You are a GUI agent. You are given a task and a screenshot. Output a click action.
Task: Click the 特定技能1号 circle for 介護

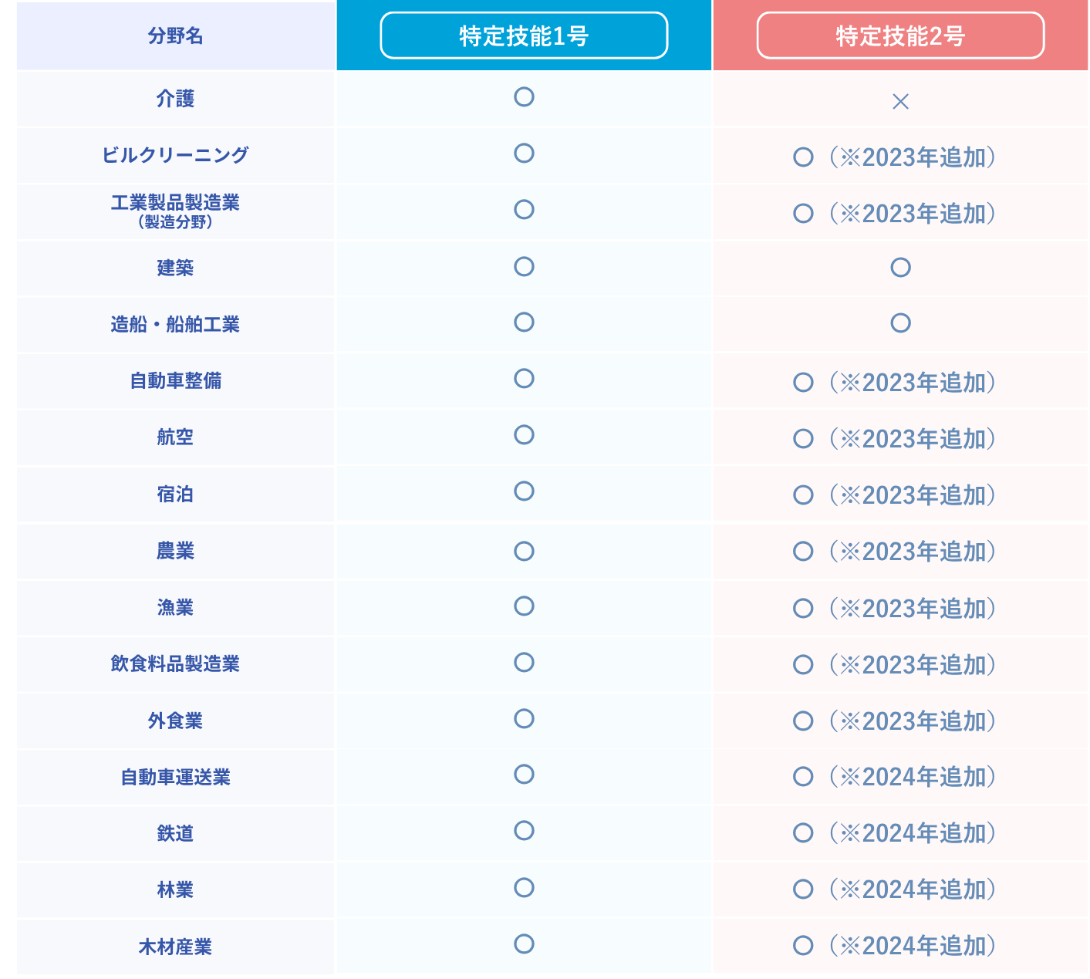(x=524, y=97)
